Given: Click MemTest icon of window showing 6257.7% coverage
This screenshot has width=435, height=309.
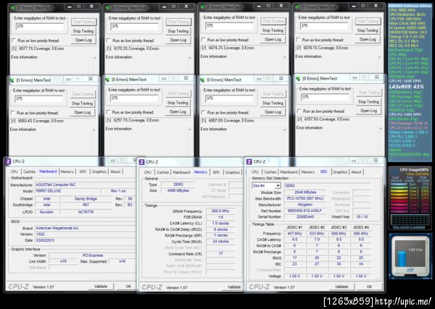Looking at the screenshot, I should click(107, 80).
